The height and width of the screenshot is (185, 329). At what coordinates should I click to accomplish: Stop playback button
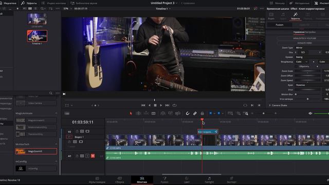(x=155, y=105)
